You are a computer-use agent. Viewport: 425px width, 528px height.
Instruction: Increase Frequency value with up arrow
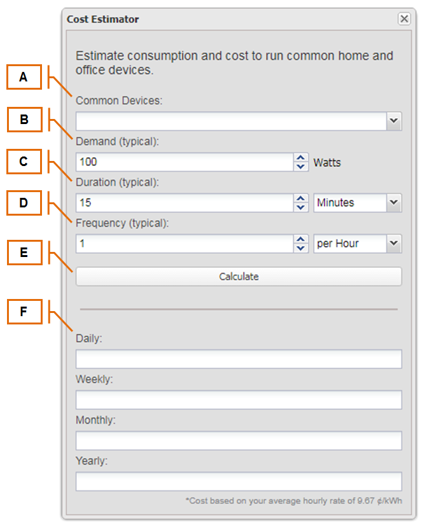[301, 239]
